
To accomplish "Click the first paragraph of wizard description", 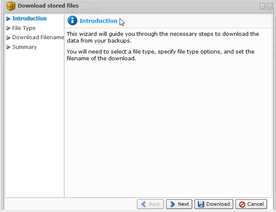I will coord(163,38).
